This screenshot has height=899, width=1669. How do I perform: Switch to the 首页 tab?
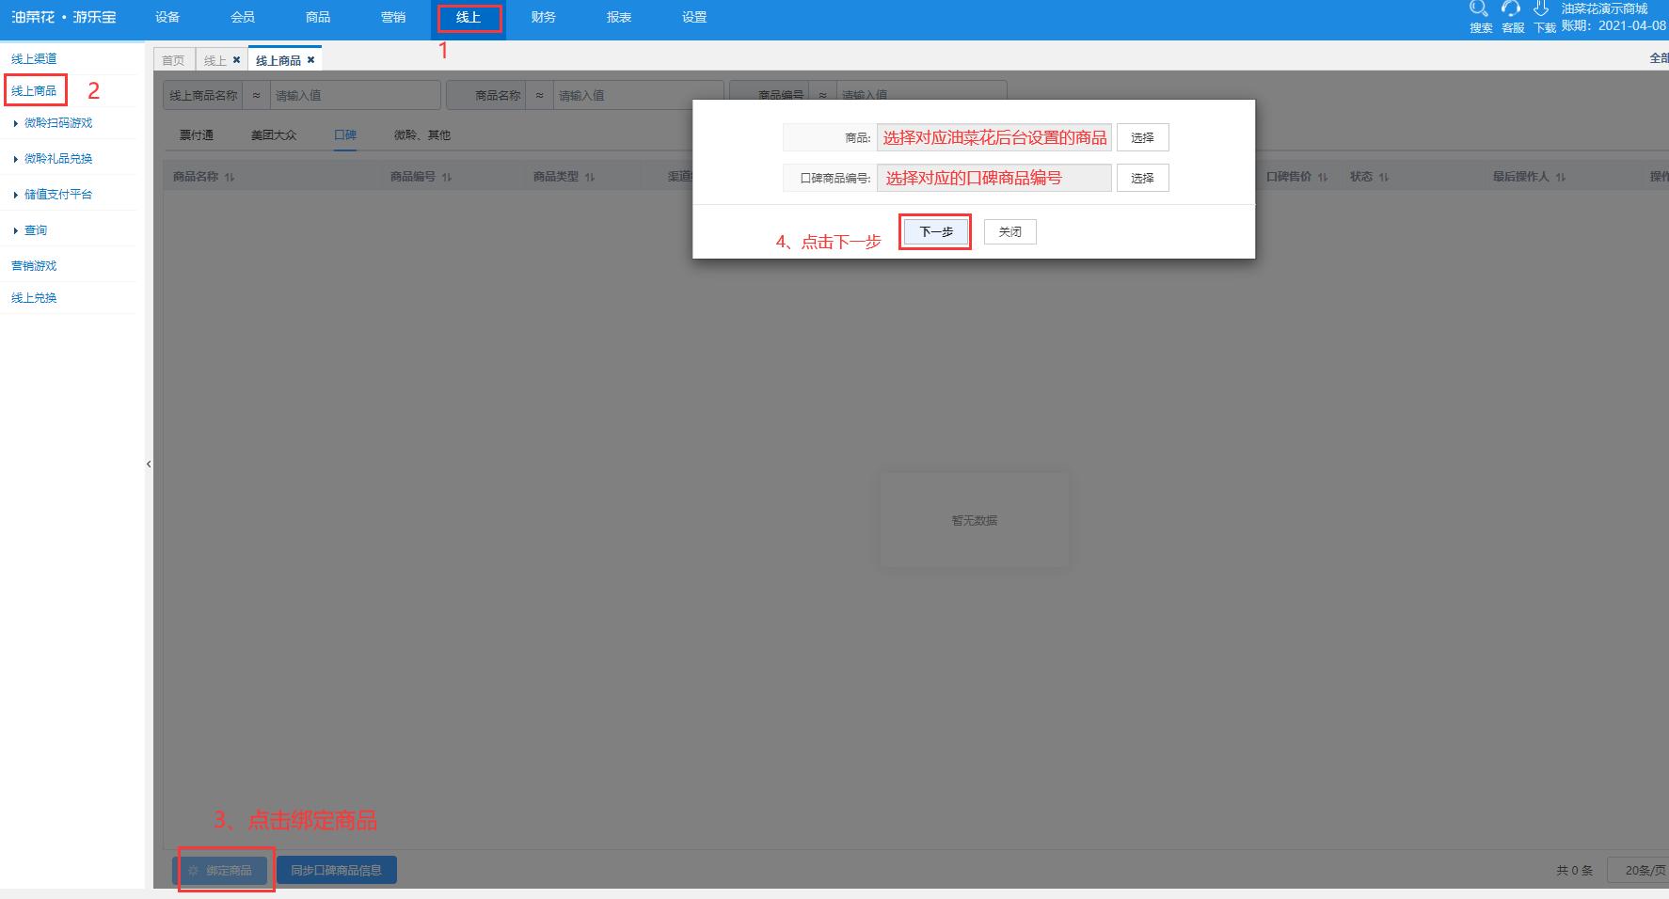(x=173, y=60)
